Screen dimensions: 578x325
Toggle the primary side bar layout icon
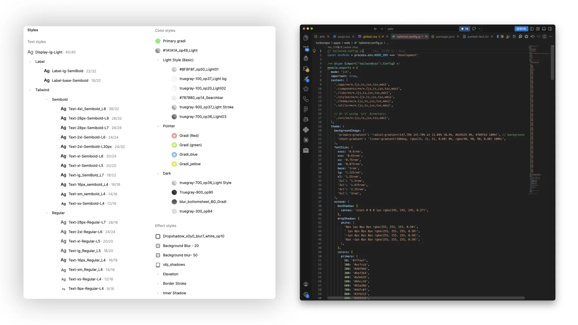[532, 29]
